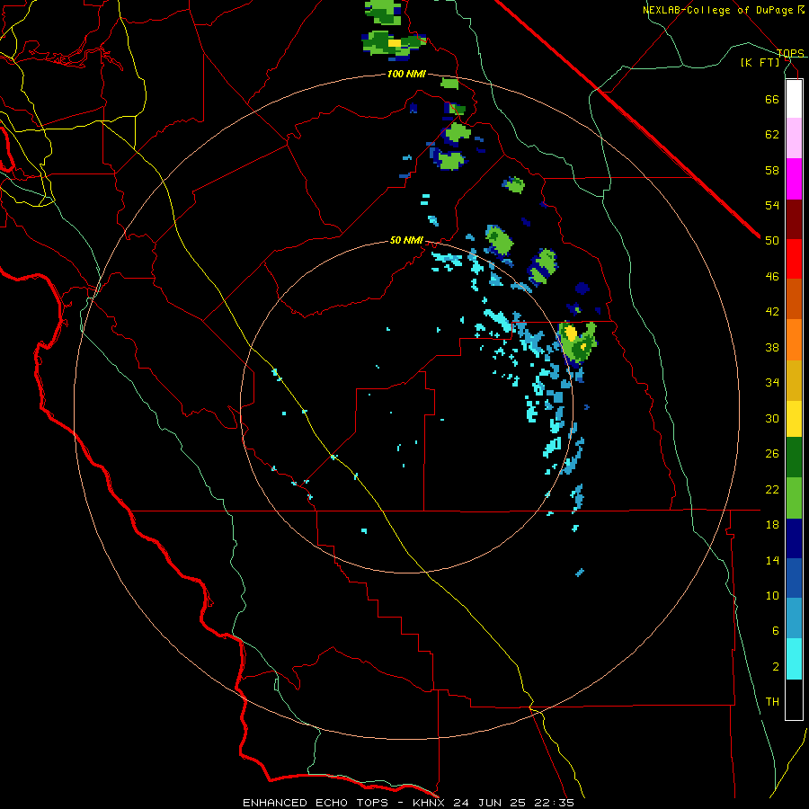
Task: Select the magenta swatch in the color scale
Action: (x=794, y=179)
